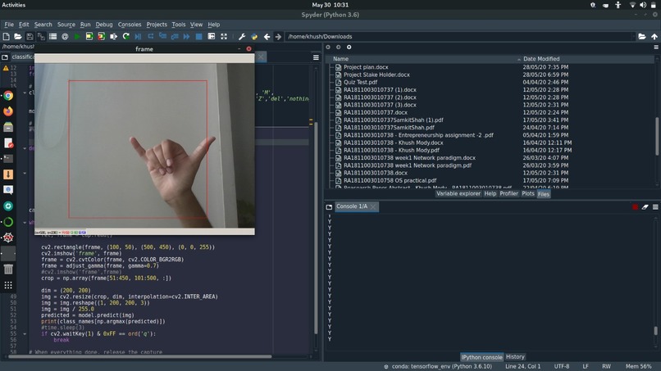Open the Source menu
The width and height of the screenshot is (661, 371).
[x=66, y=25]
